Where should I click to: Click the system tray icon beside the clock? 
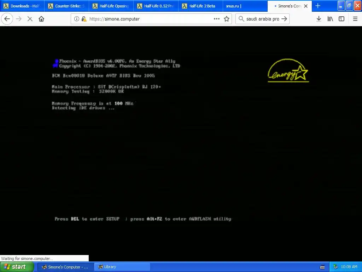[x=336, y=267]
